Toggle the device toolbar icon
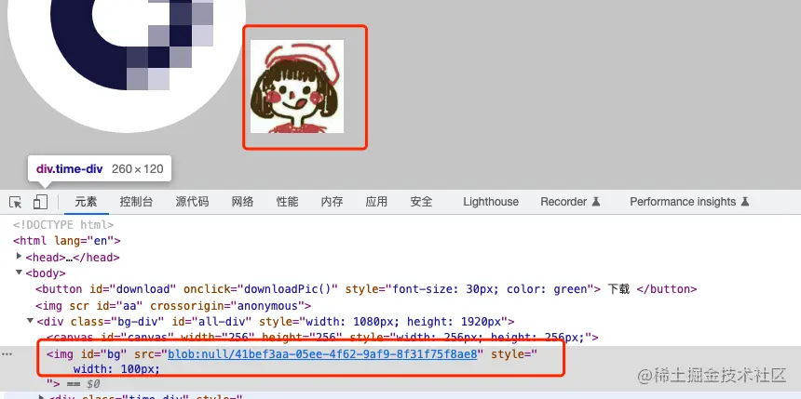Screen dimensions: 801x399 click(40, 202)
